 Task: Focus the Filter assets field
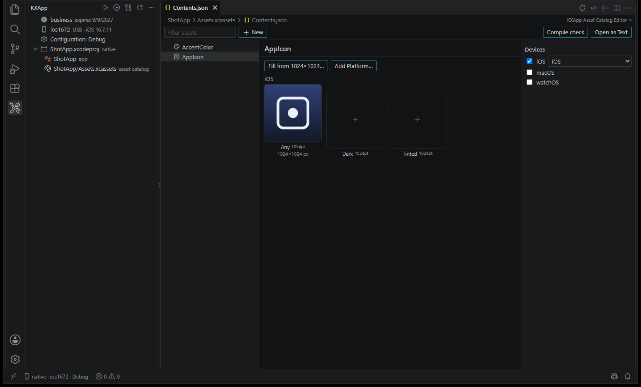tap(200, 32)
